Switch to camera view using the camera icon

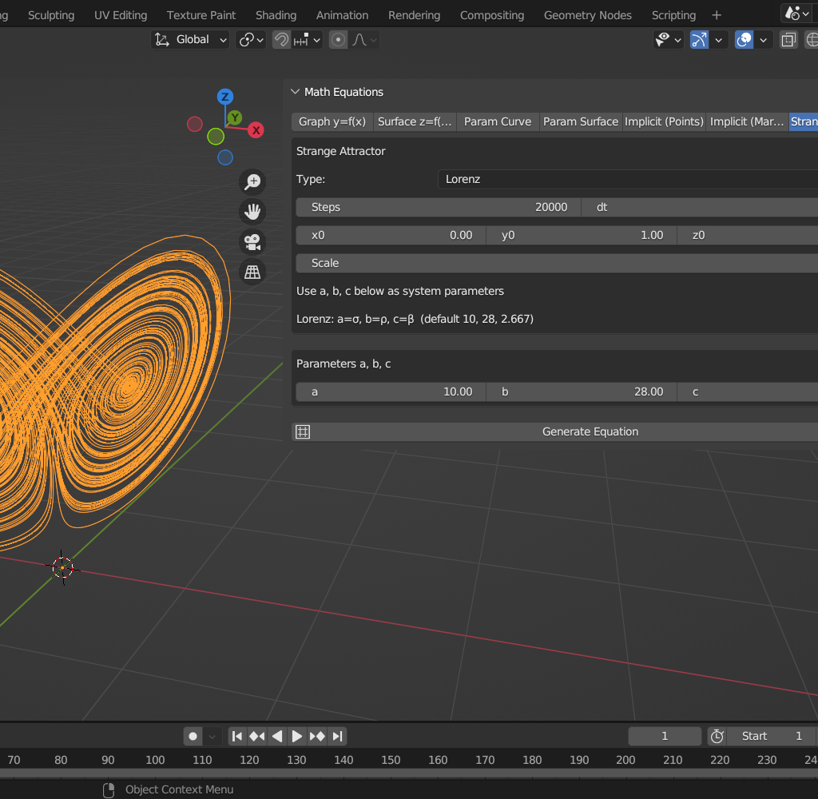(252, 241)
